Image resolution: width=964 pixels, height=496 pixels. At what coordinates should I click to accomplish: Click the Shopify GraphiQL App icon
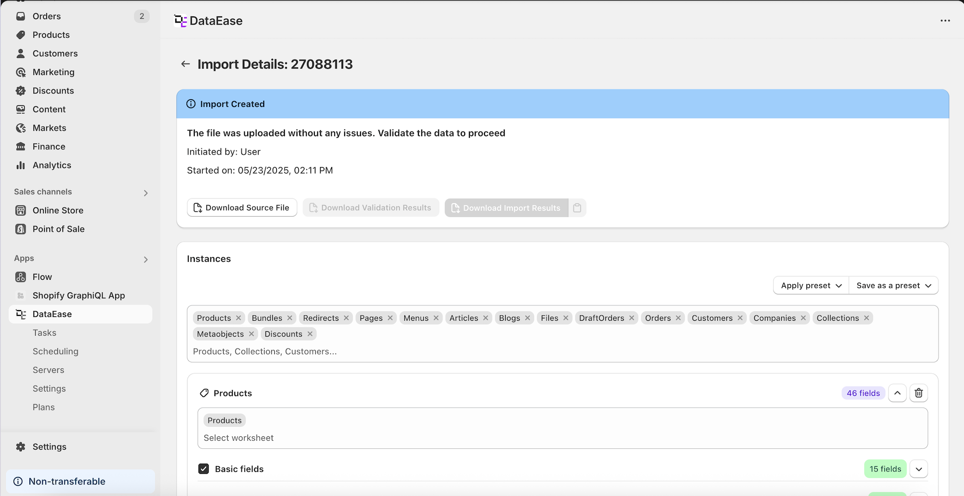[x=21, y=296]
